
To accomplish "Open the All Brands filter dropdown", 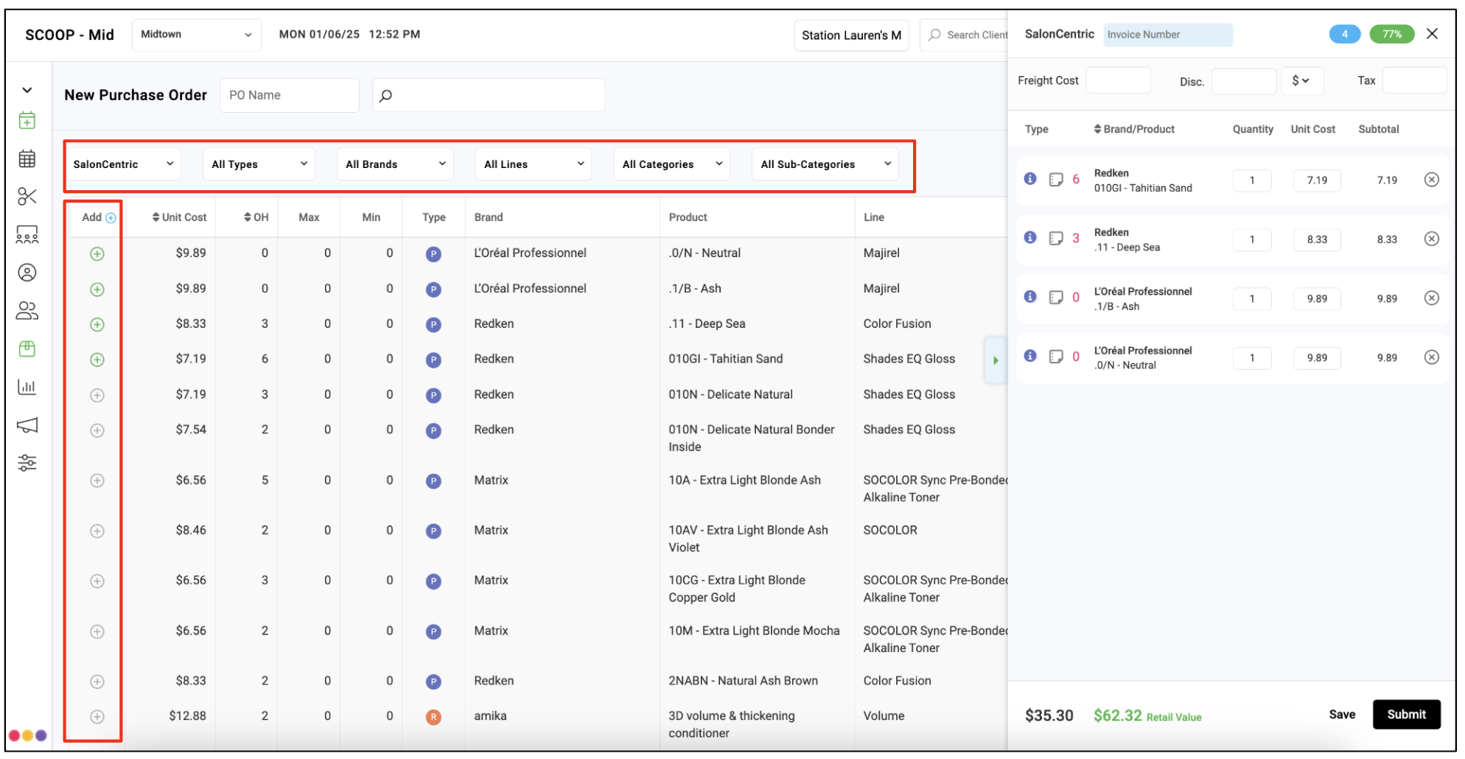I will 396,164.
